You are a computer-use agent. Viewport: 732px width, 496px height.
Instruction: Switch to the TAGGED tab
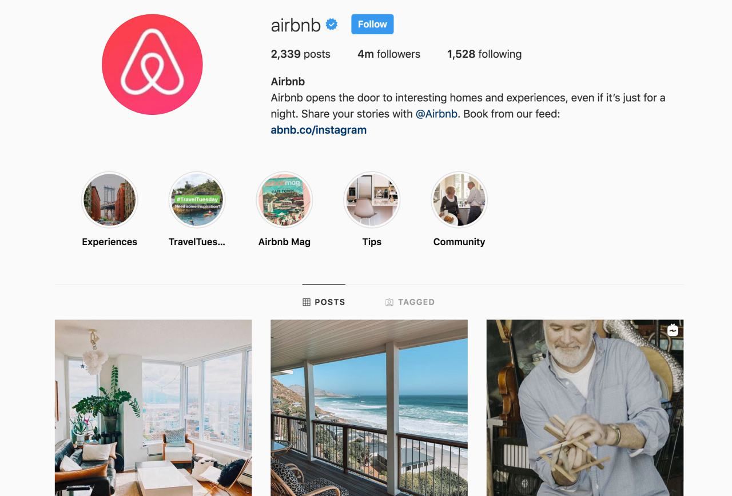pyautogui.click(x=410, y=302)
